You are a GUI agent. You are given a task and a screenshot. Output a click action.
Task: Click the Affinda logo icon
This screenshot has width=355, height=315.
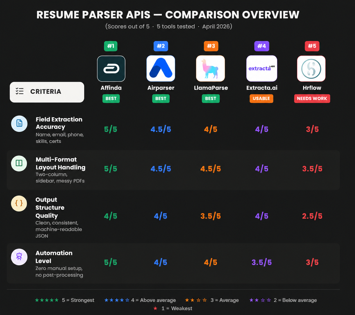point(111,69)
